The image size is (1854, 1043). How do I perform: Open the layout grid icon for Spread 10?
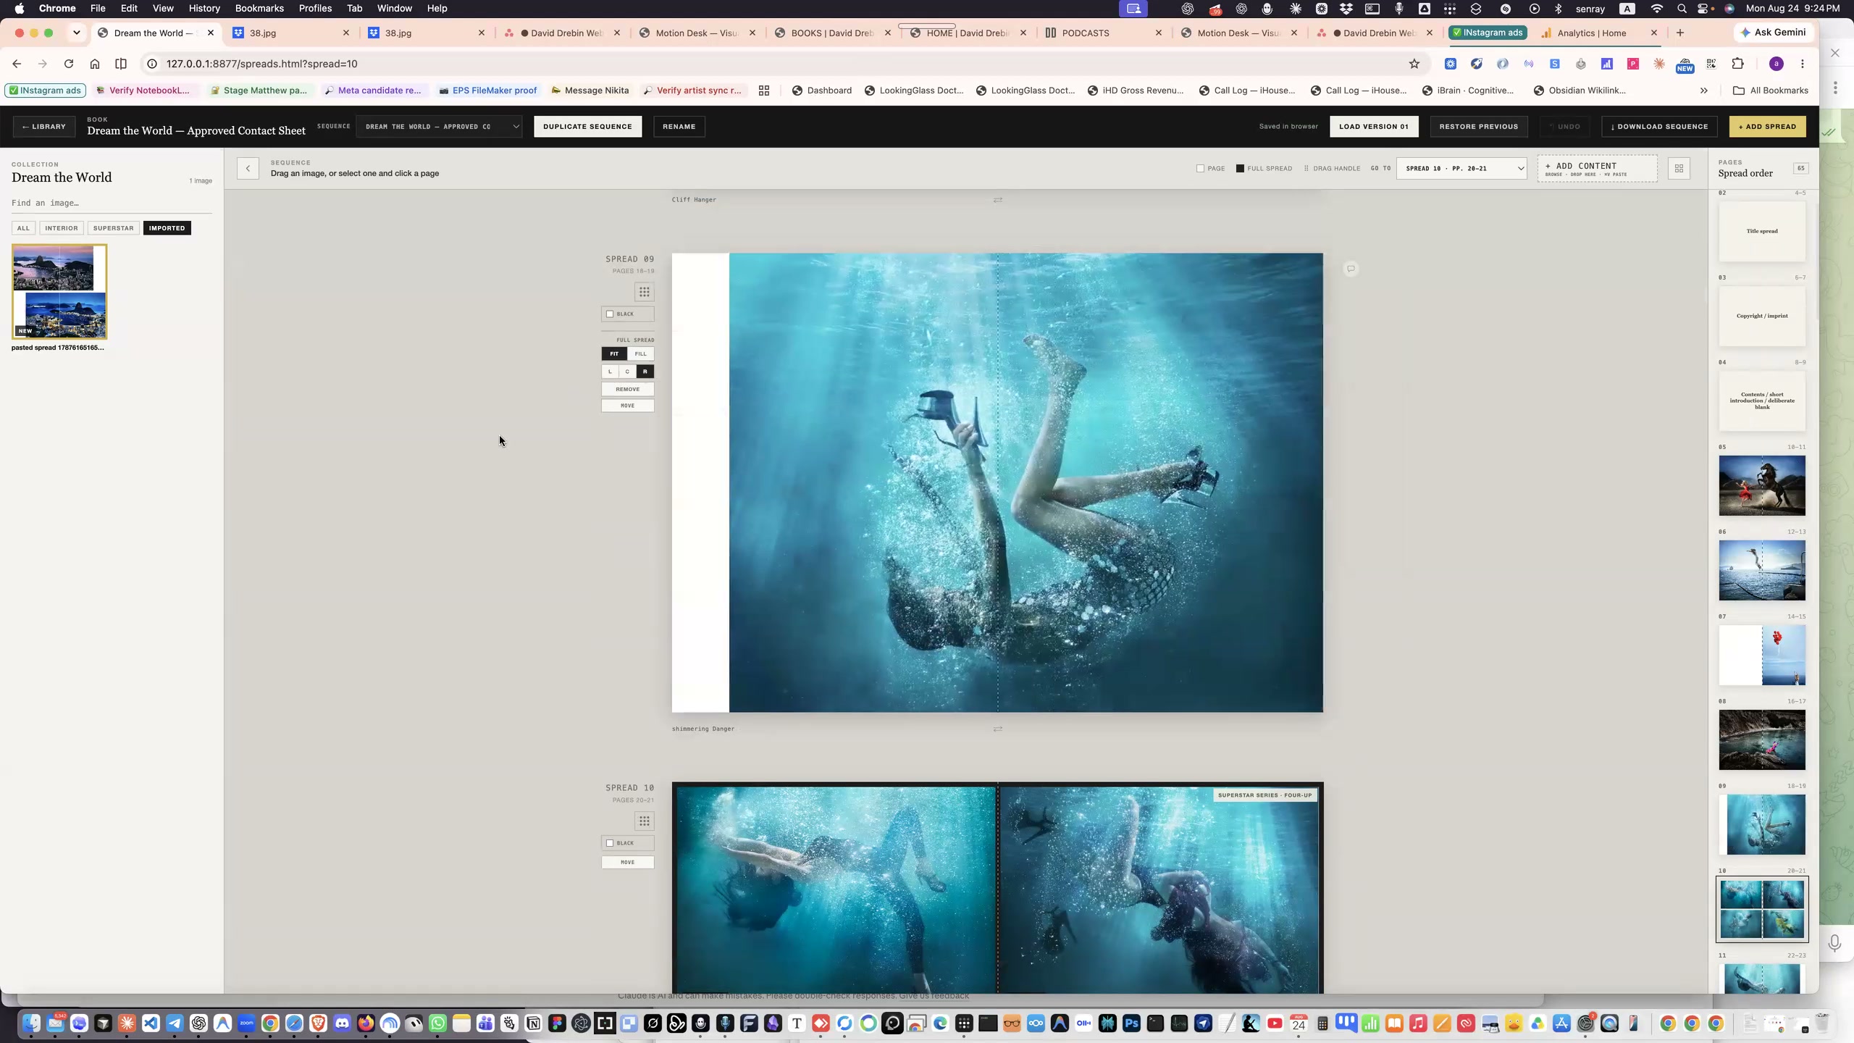(x=644, y=821)
